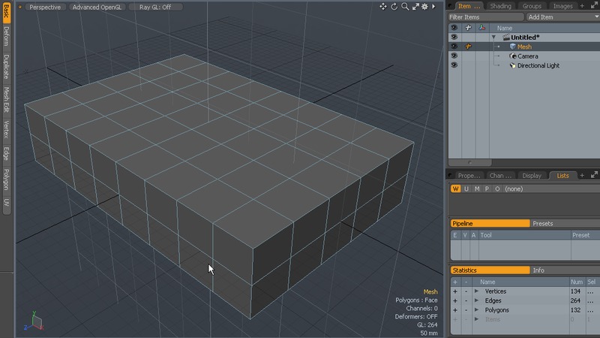The width and height of the screenshot is (600, 338).
Task: Click the viewport zoom magnifier icon
Action: (x=404, y=7)
